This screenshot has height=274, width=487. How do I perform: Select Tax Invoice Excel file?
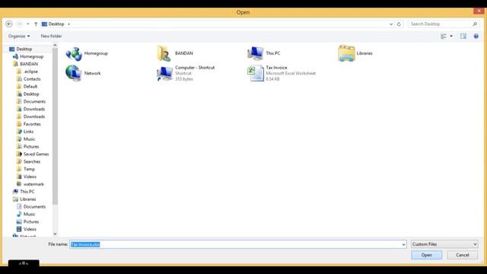tap(282, 73)
